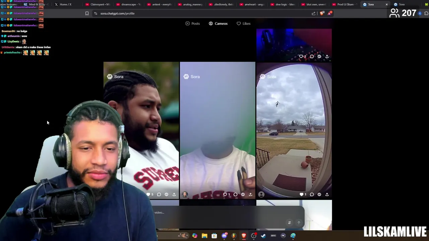The width and height of the screenshot is (429, 241).
Task: Open OBS Studio from the taskbar
Action: 254,236
